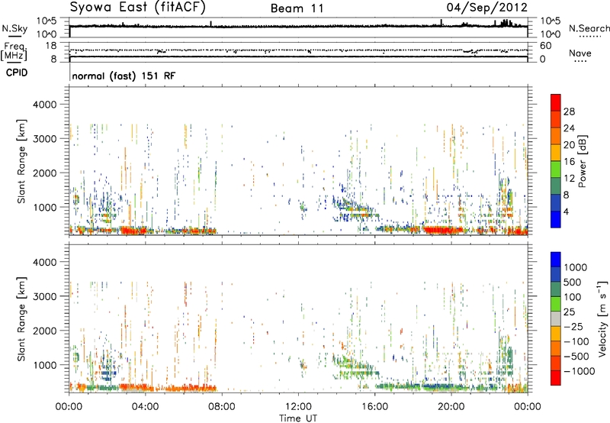
Task: Click the 'N.Search' legend label
Action: [589, 28]
